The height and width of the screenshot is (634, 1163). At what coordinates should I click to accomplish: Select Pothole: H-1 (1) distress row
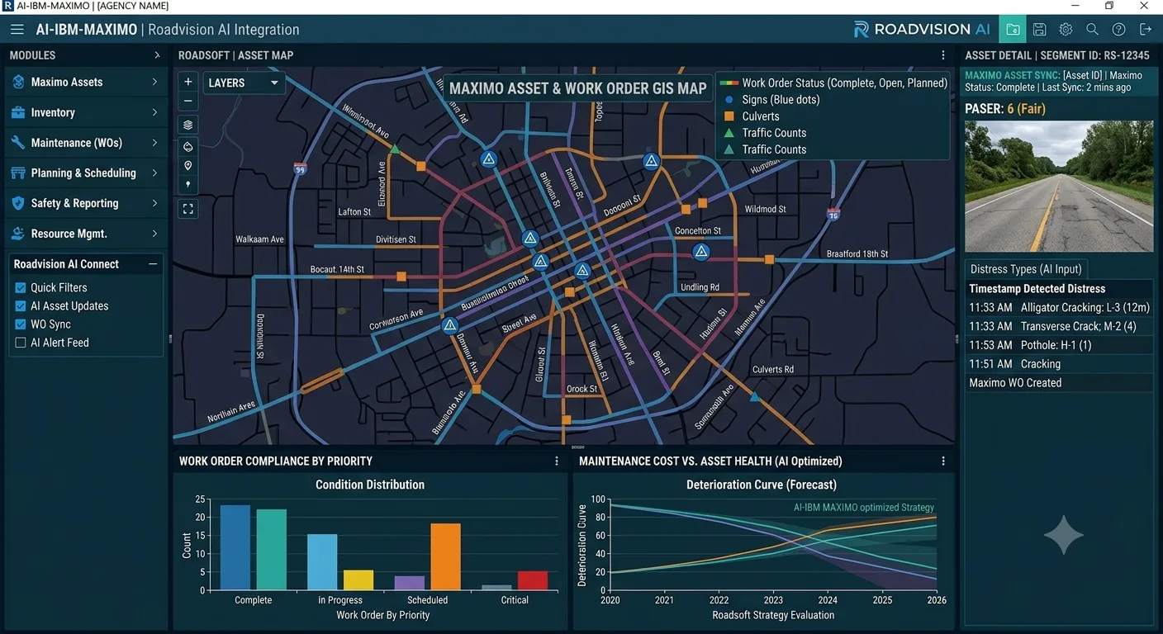1060,345
